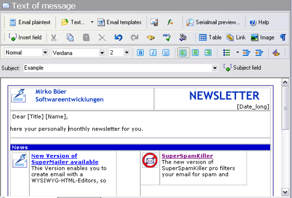
Task: Switch to Email plaintext mode
Action: point(30,22)
